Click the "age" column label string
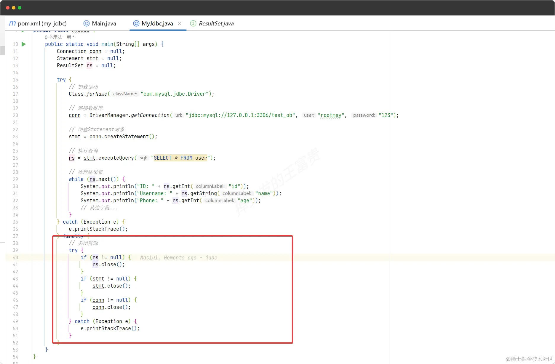This screenshot has height=364, width=555. (245, 201)
